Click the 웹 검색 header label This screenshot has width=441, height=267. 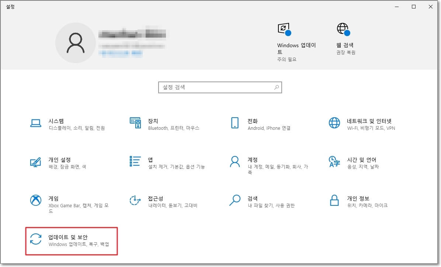345,45
